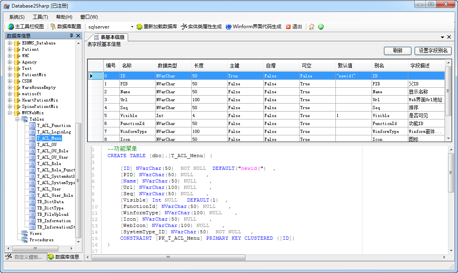Click the EDNMS_Database database icon
The height and width of the screenshot is (273, 458).
(17, 43)
